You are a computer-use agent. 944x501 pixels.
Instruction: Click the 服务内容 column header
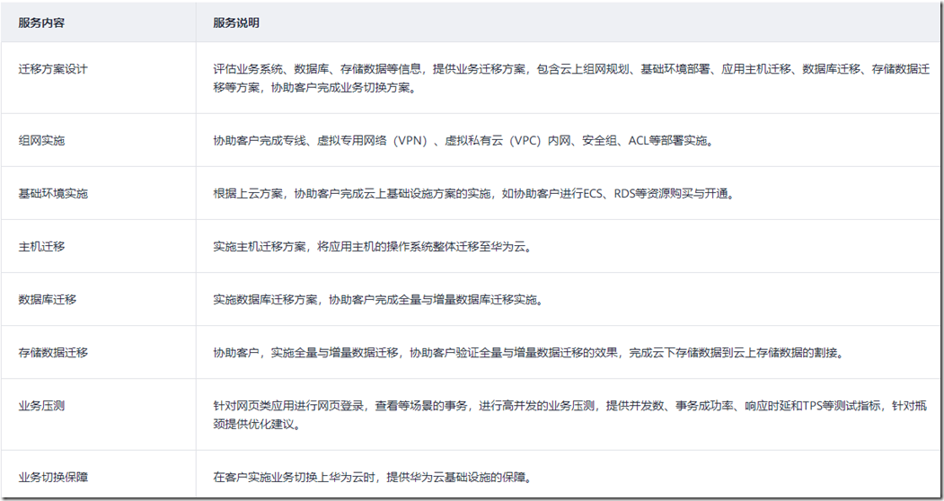pyautogui.click(x=41, y=22)
